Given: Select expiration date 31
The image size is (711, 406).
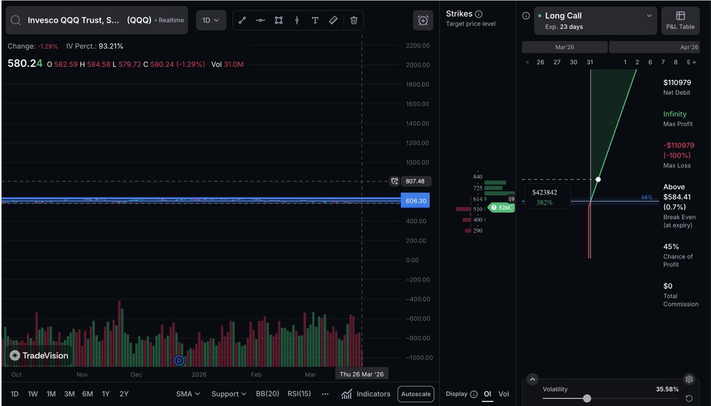Looking at the screenshot, I should [590, 62].
